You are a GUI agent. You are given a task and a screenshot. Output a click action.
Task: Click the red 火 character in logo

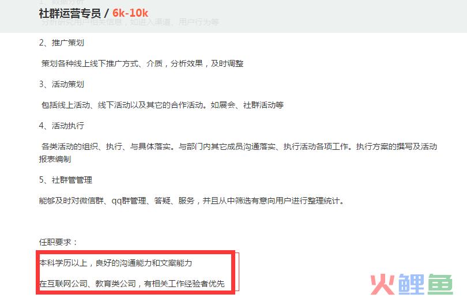point(382,284)
